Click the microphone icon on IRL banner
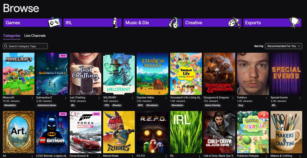The width and height of the screenshot is (307, 158). (115, 22)
